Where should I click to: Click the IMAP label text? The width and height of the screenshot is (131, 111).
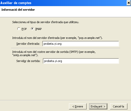tap(39, 29)
